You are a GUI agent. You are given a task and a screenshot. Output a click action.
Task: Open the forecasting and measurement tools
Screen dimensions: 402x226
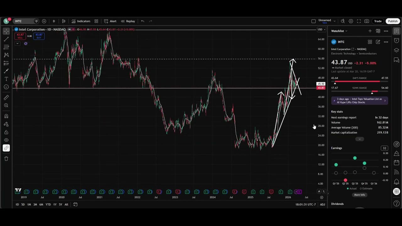click(6, 63)
